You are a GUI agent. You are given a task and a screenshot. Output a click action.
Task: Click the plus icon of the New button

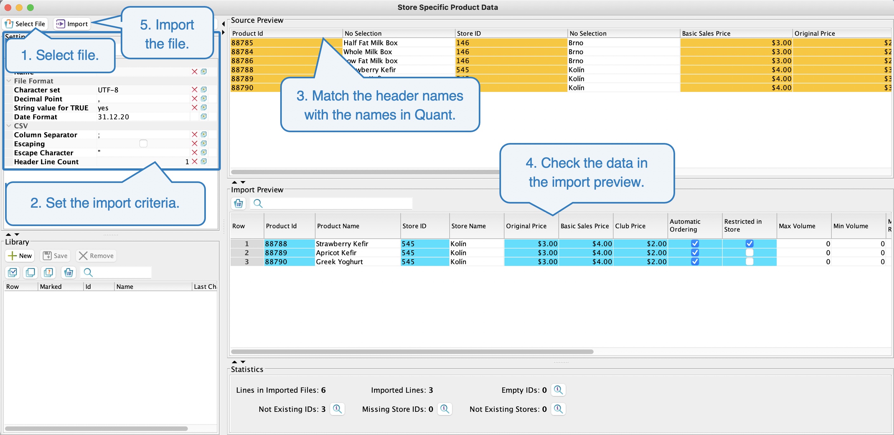(x=12, y=256)
